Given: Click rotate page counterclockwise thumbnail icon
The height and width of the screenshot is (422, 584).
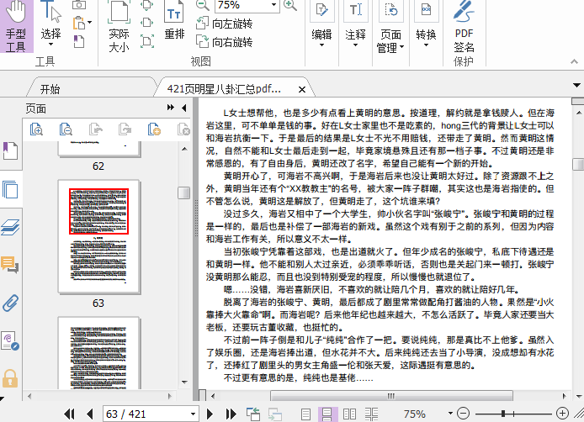Looking at the screenshot, I should click(95, 129).
